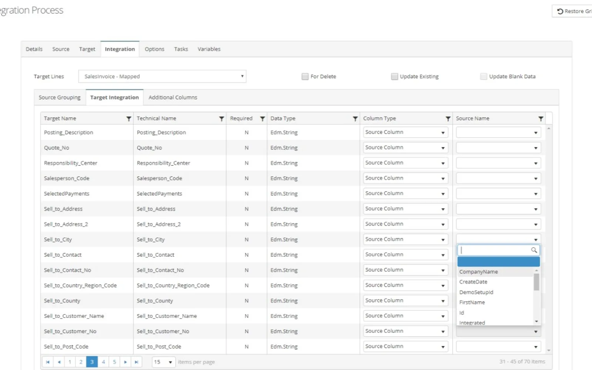This screenshot has width=592, height=370.
Task: Open Source Name dropdown for Sell_to_Post_Code row
Action: tap(498, 347)
